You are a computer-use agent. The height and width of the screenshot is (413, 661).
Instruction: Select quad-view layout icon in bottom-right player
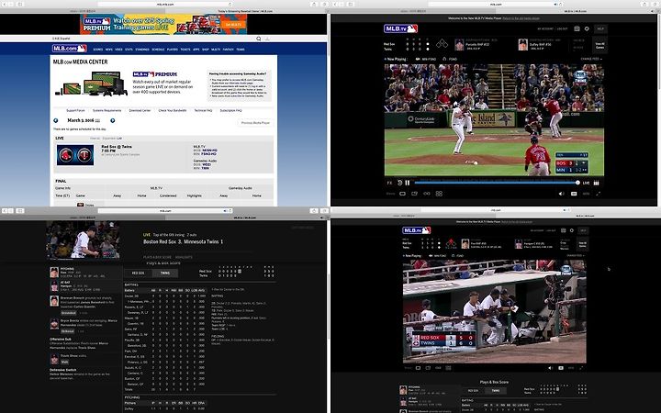(448, 368)
